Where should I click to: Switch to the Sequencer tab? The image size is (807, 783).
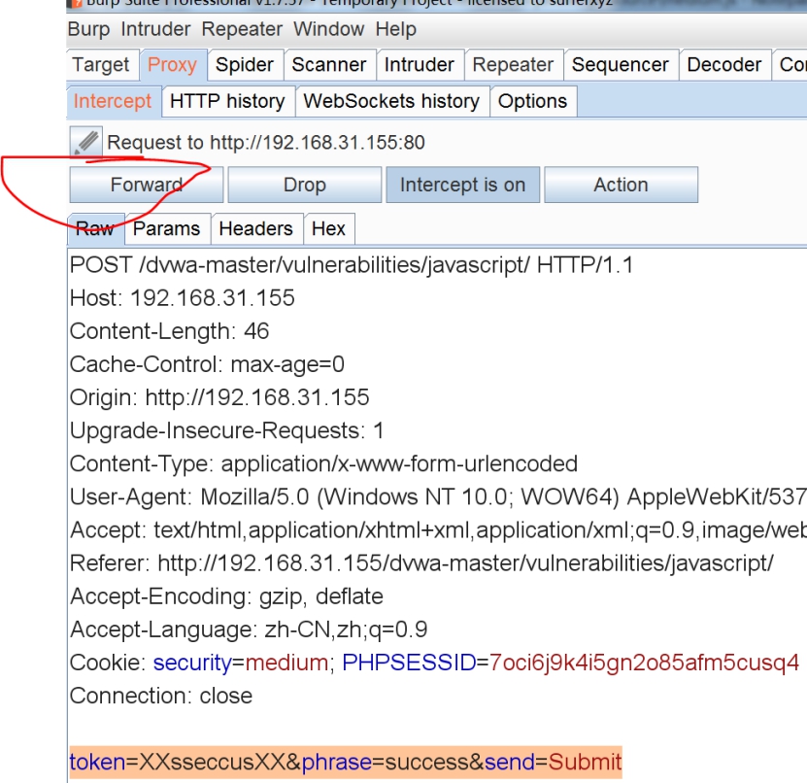pyautogui.click(x=621, y=65)
